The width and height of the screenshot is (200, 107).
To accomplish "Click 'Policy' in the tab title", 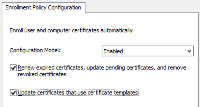I will tap(39, 8).
